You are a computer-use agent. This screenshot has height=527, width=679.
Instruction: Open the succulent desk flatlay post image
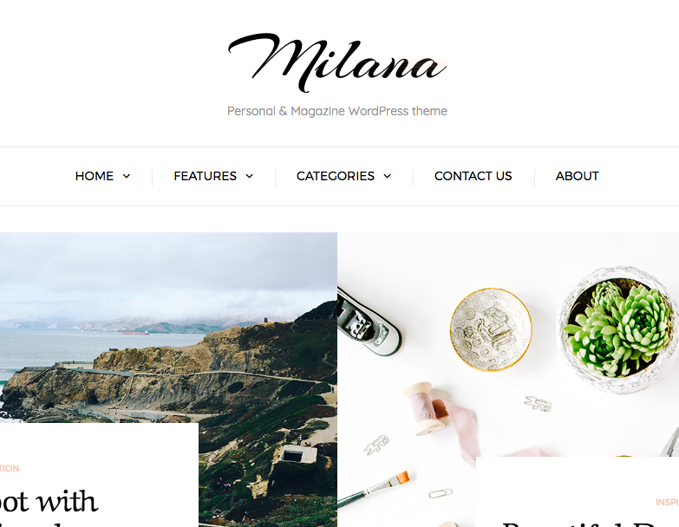[x=508, y=344]
